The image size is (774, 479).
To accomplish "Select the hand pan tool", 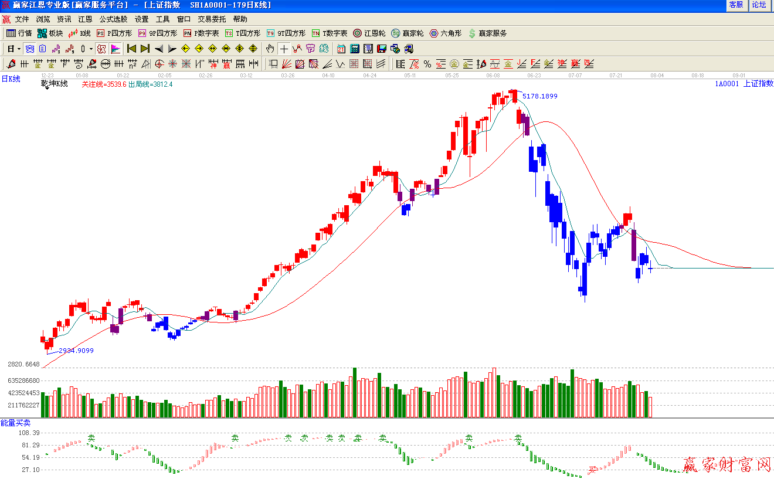I will (x=270, y=49).
